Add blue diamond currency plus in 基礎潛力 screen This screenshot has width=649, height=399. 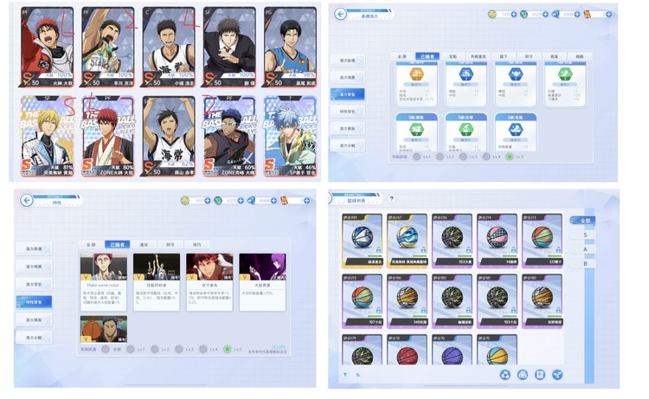(576, 15)
